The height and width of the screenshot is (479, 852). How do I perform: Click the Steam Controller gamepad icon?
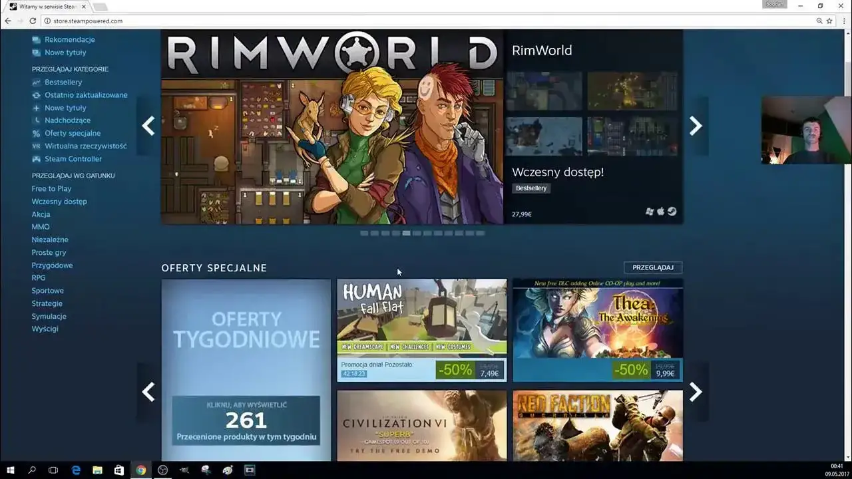click(x=36, y=158)
